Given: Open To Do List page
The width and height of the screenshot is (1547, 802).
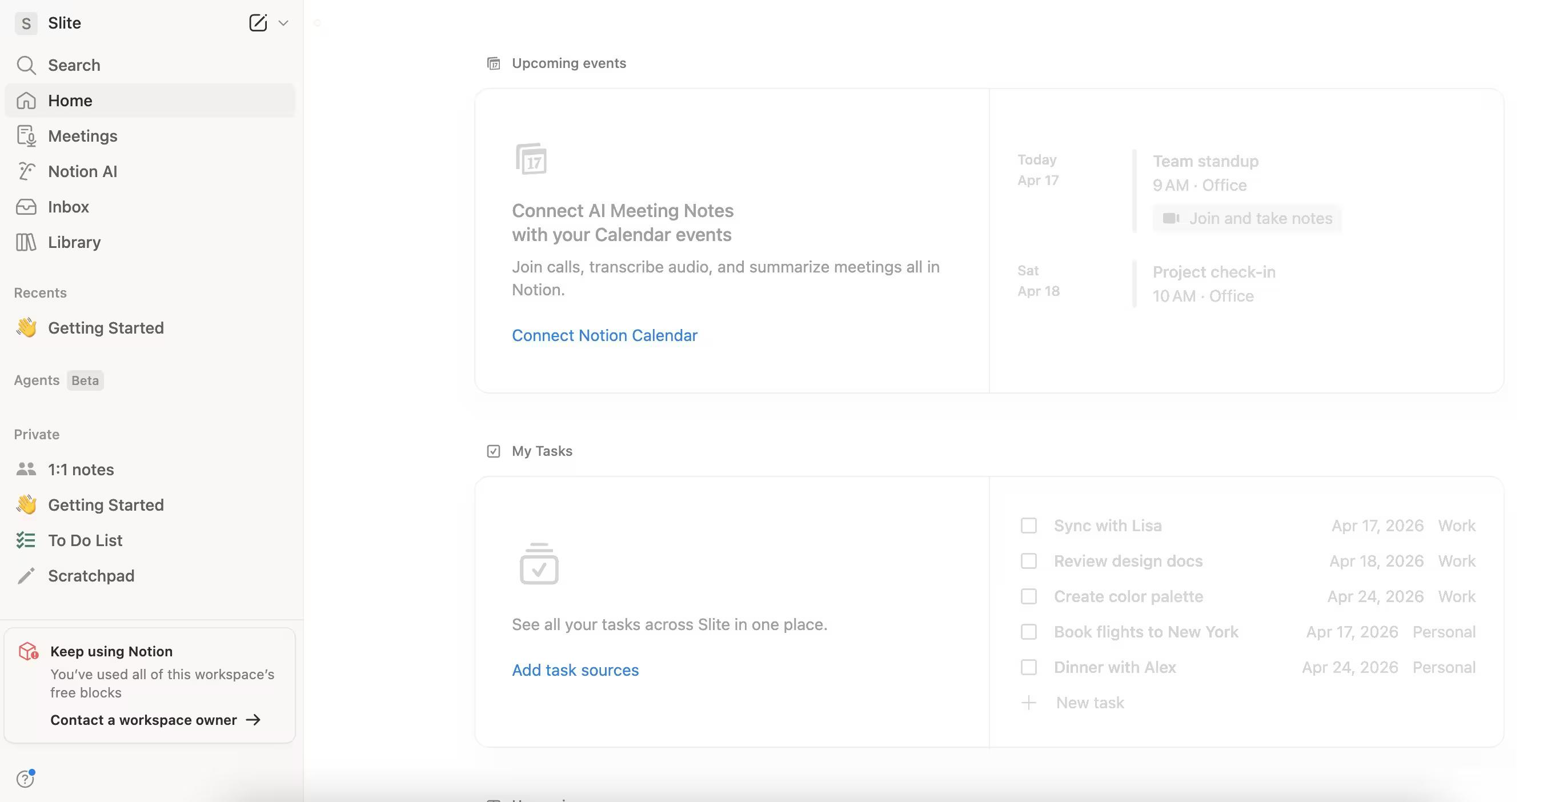Looking at the screenshot, I should tap(150, 540).
